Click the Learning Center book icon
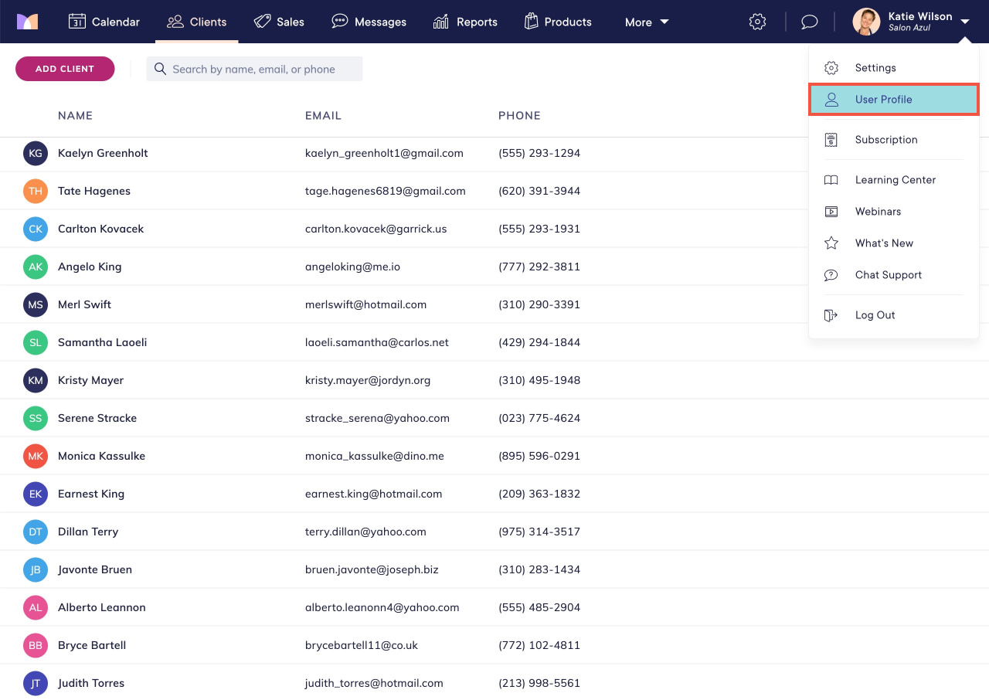Image resolution: width=989 pixels, height=700 pixels. [831, 179]
